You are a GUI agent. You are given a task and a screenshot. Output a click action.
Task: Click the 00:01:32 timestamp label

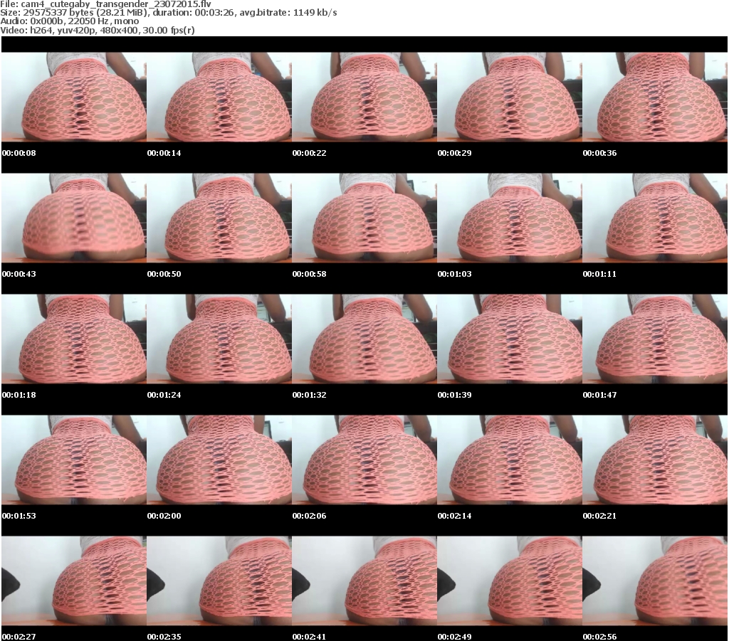pos(309,395)
